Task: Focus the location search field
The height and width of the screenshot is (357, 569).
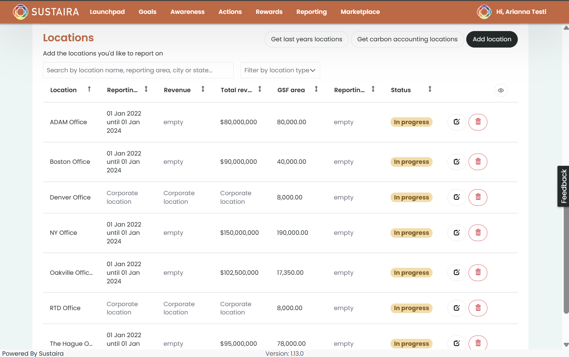Action: (138, 70)
